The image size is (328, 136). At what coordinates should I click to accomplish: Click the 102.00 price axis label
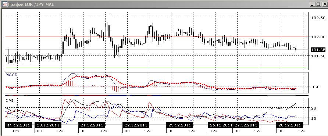(318, 37)
